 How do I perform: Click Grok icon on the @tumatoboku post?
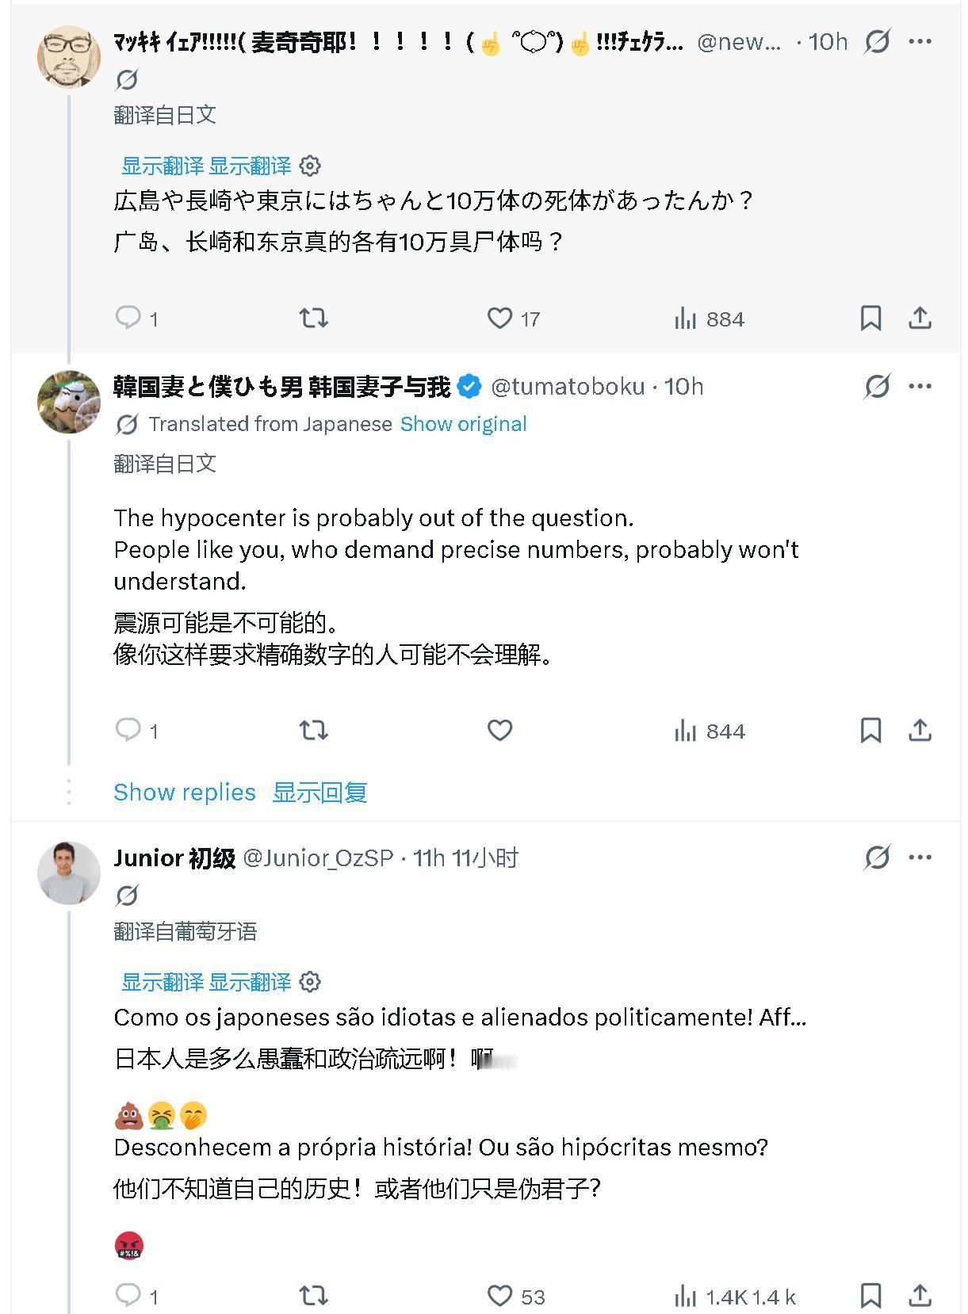pos(877,387)
